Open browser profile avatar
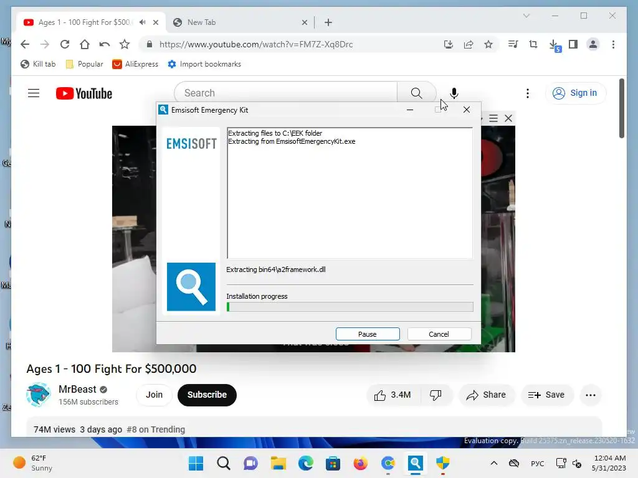Viewport: 638px width, 478px height. (593, 44)
